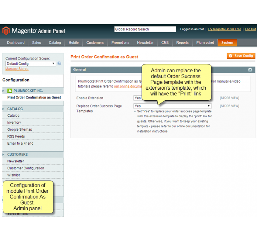Click the Global Record Search field

(x=145, y=29)
